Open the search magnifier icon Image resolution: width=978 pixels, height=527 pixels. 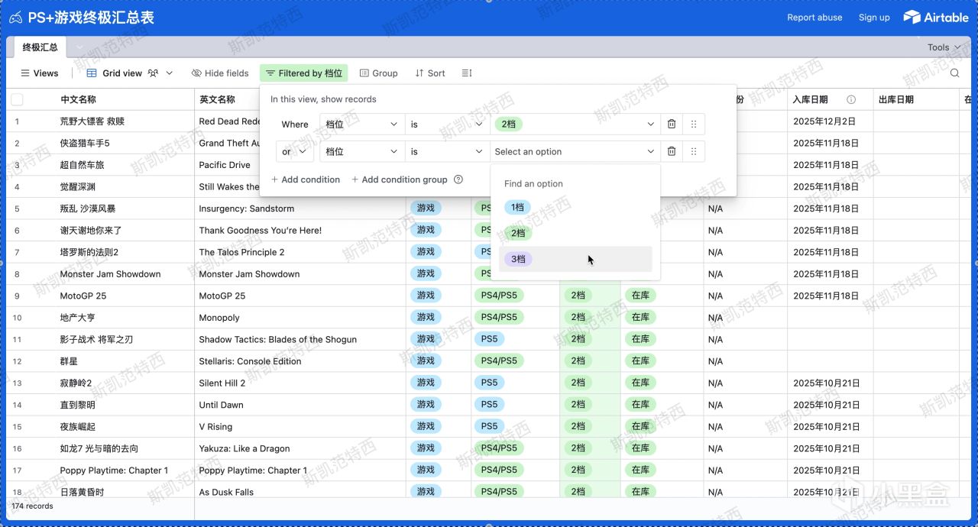[955, 73]
